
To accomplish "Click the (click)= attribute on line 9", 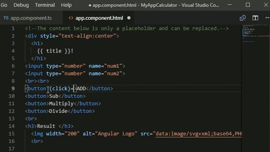I will 61,89.
